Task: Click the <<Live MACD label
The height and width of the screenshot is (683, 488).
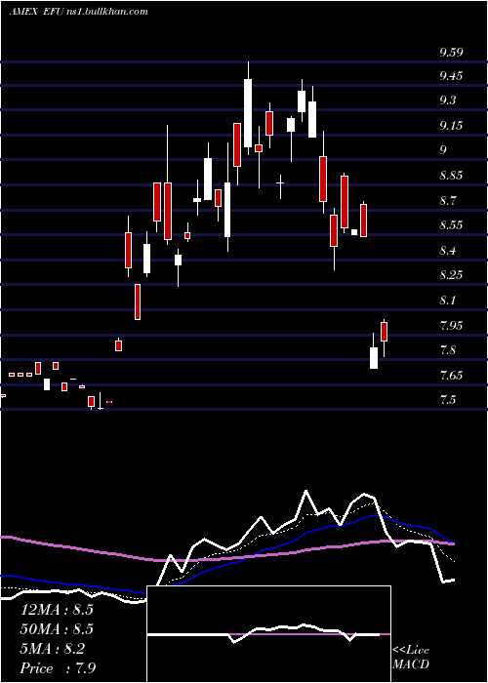Action: pos(411,657)
